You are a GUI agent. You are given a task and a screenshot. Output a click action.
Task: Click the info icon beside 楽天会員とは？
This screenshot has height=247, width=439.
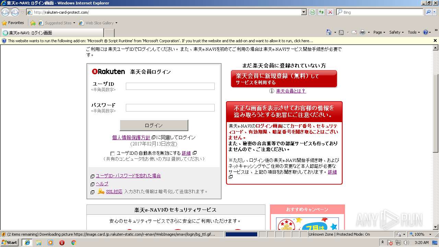(x=272, y=91)
